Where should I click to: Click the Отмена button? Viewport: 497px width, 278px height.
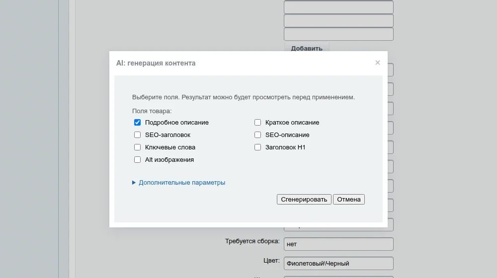tap(349, 200)
